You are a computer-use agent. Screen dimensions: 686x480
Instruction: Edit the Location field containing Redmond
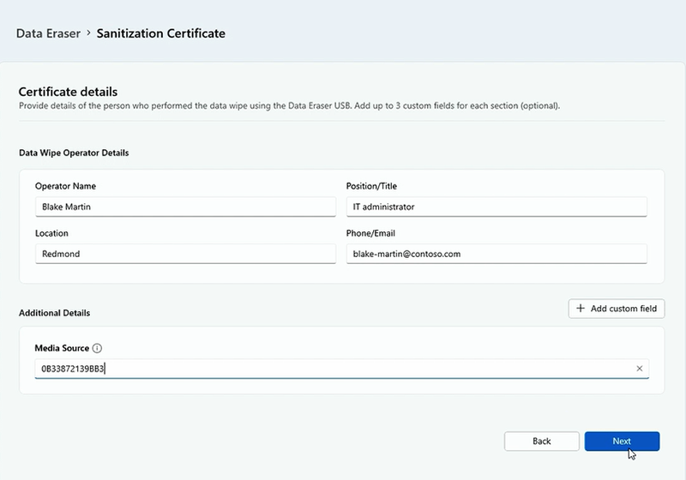point(185,254)
